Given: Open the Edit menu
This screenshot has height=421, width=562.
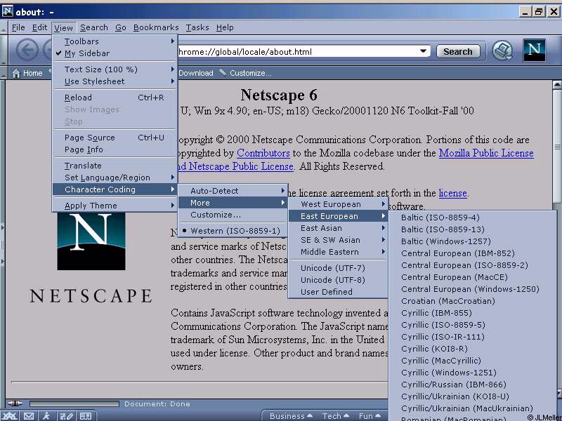Looking at the screenshot, I should [39, 27].
